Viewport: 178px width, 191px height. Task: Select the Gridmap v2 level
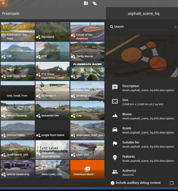(87, 91)
